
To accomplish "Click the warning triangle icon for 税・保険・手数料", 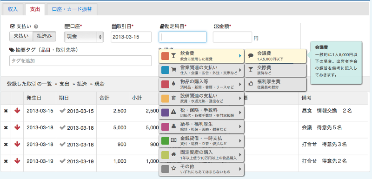I will point(173,113).
